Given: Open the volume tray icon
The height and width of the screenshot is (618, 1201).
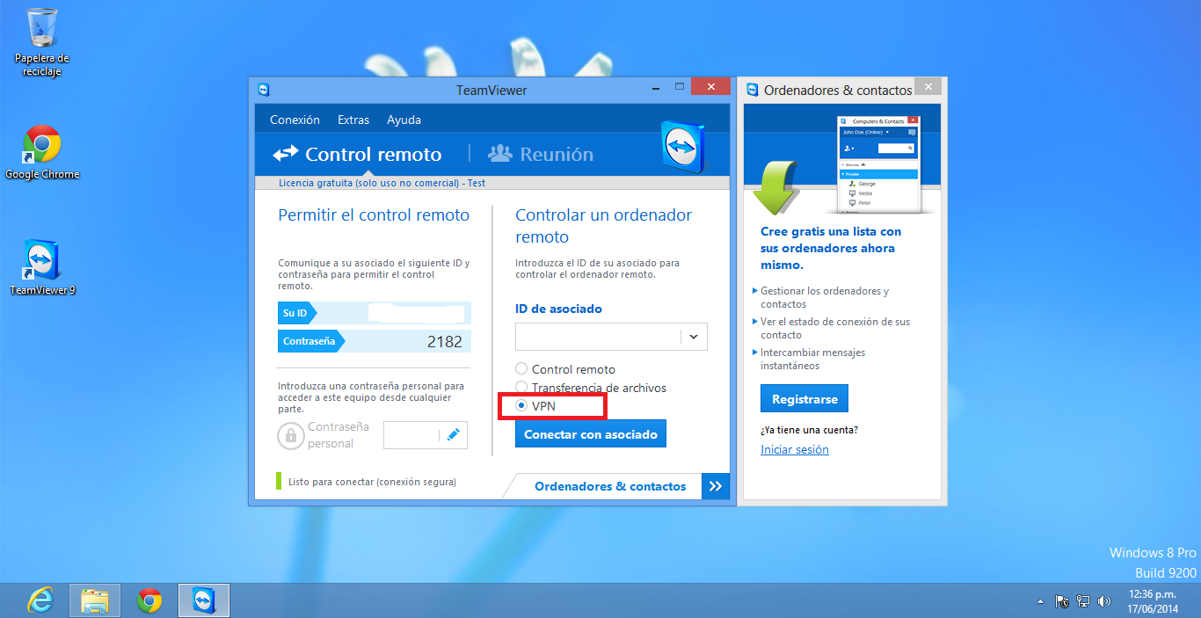Looking at the screenshot, I should click(x=1104, y=602).
